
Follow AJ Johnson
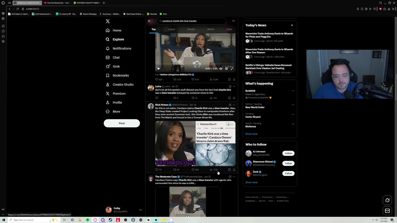[x=288, y=153]
